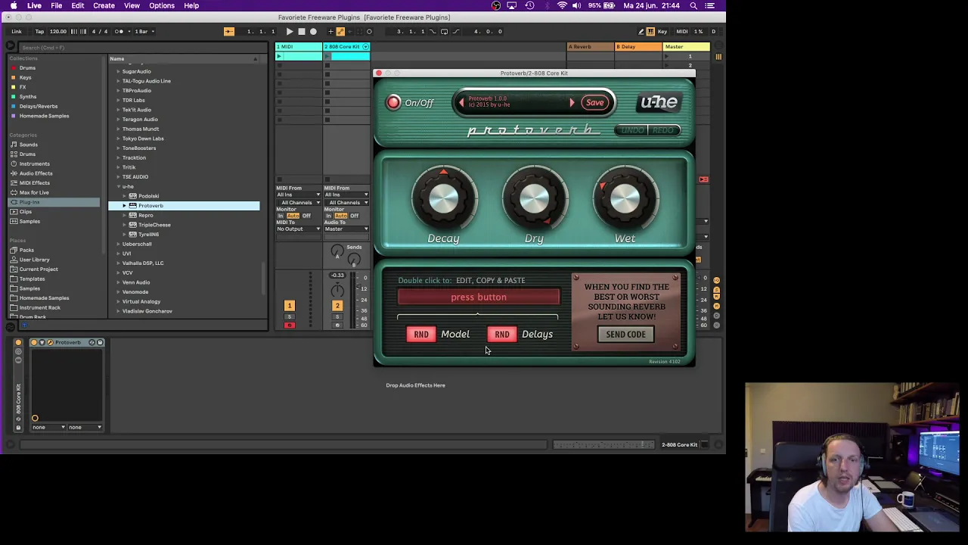Open the Options menu

click(x=162, y=5)
